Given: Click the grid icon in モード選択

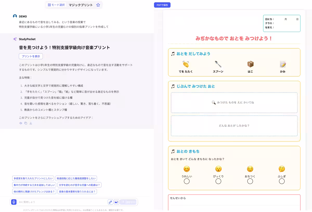Looking at the screenshot, I should click(x=49, y=5).
